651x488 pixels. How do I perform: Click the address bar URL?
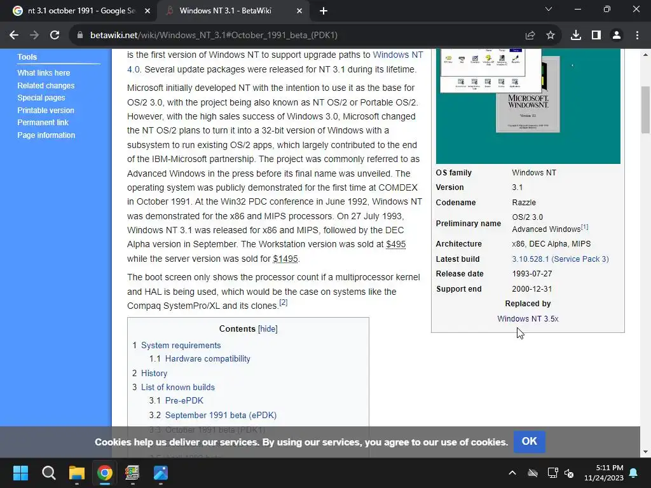(x=214, y=36)
